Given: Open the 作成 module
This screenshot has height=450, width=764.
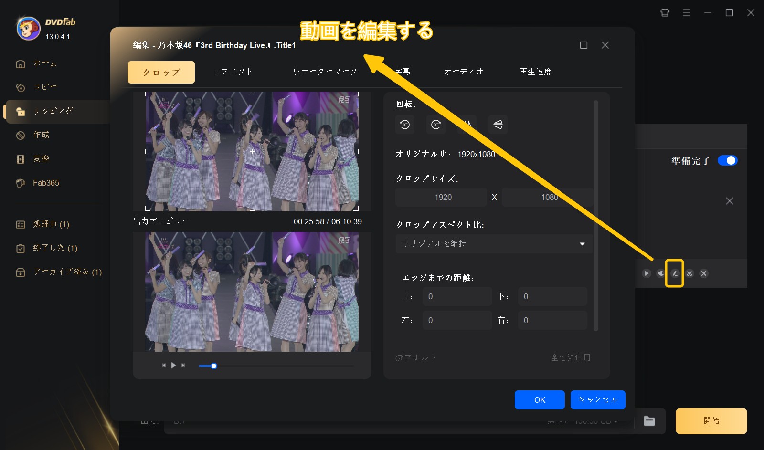Looking at the screenshot, I should coord(41,135).
